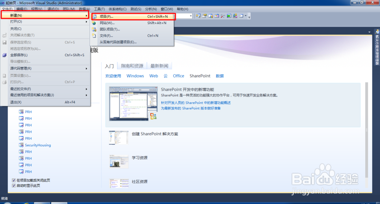Click the SharePoint 开发中的新增功能 thumbnail

tap(133, 103)
